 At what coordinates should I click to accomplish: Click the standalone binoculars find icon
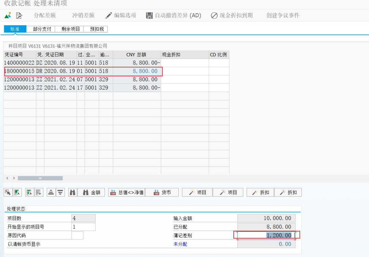coord(73,192)
